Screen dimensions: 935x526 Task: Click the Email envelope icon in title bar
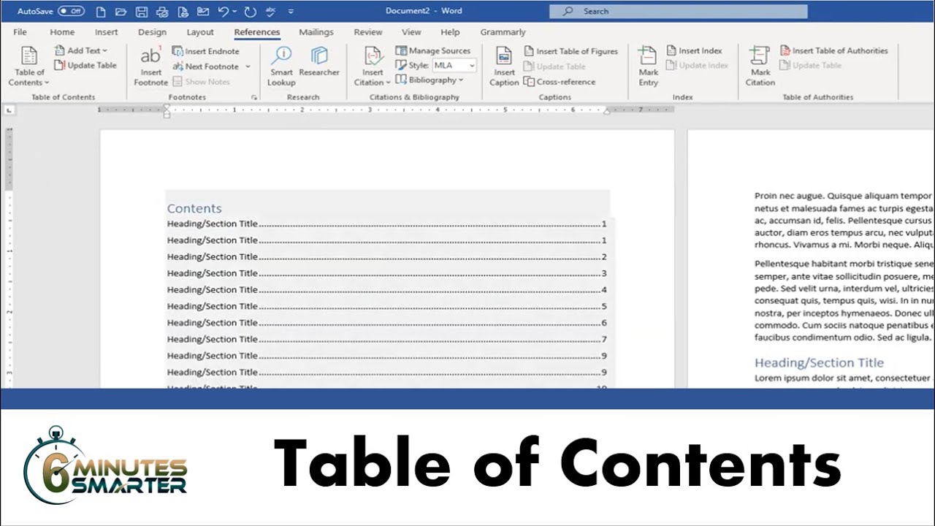pyautogui.click(x=203, y=12)
